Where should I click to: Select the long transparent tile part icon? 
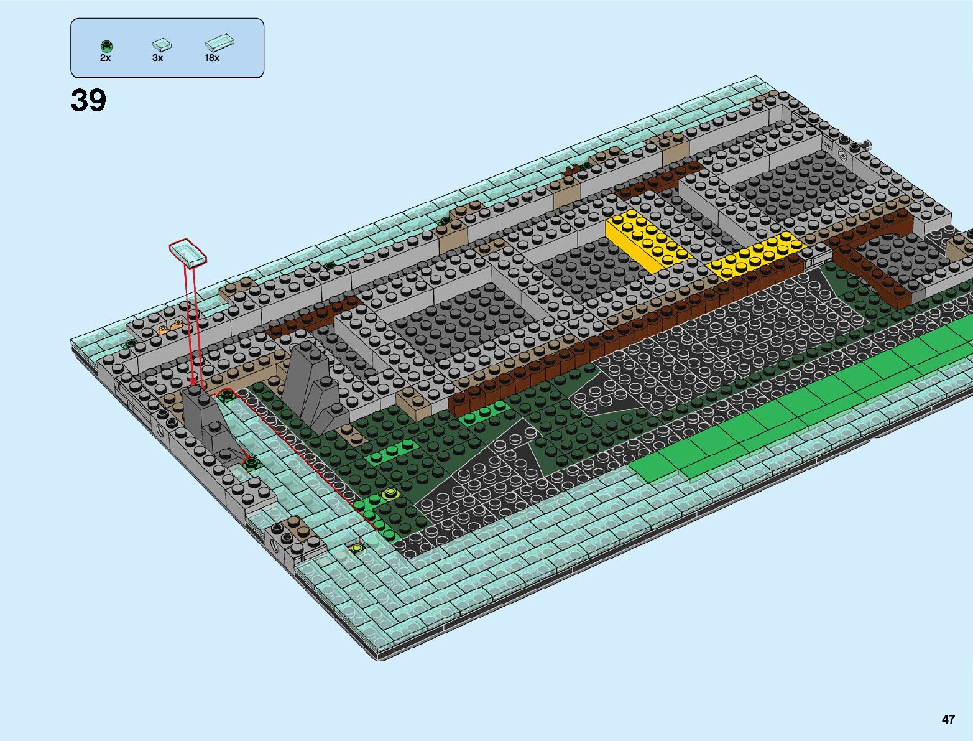219,42
